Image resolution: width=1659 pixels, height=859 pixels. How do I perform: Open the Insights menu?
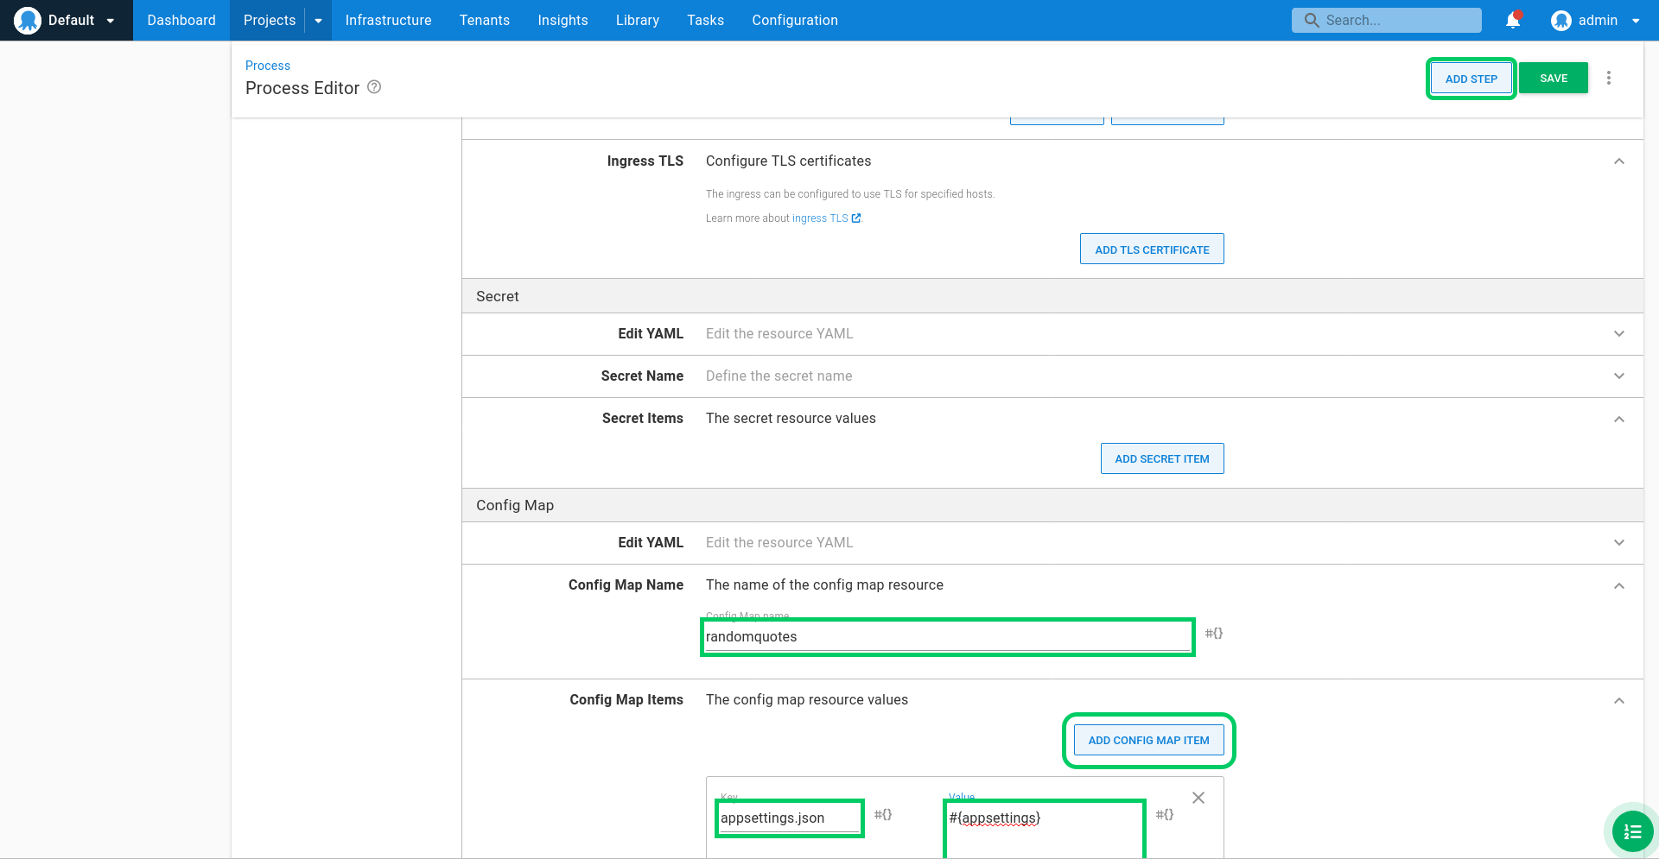click(563, 20)
